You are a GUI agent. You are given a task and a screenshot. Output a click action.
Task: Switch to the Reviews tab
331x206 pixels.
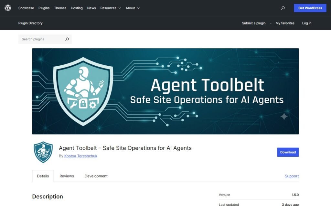coord(67,176)
